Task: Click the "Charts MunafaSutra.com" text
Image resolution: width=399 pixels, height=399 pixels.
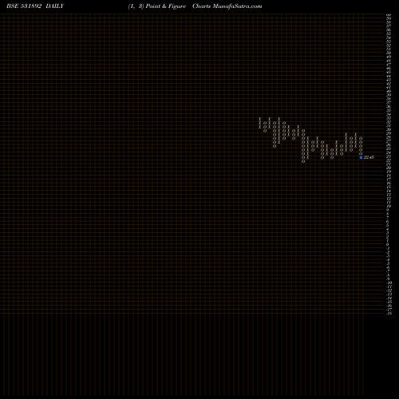Action: click(x=227, y=6)
